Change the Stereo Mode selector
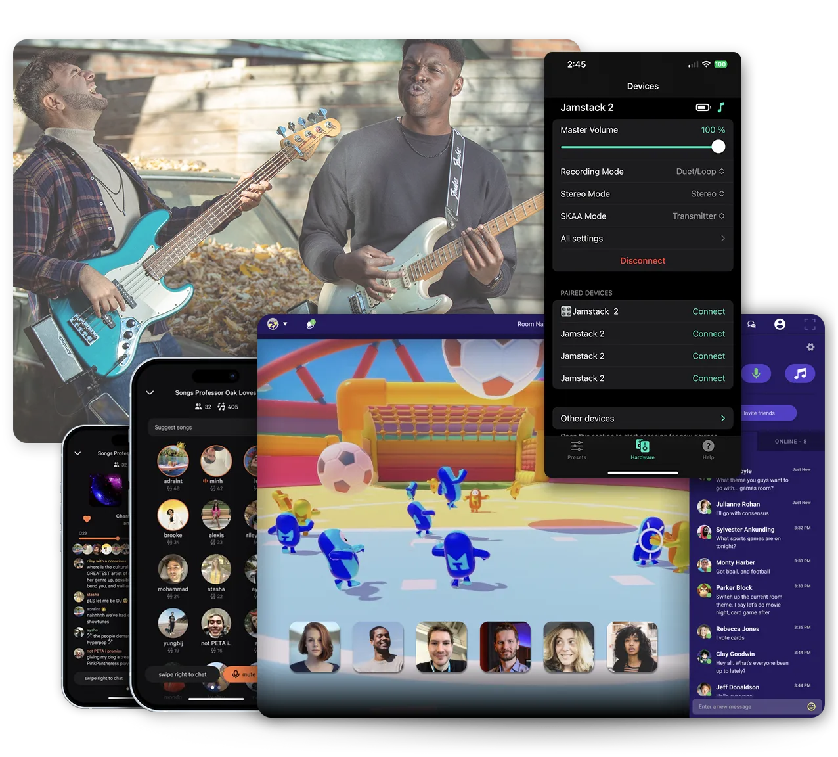838x757 pixels. click(x=707, y=194)
